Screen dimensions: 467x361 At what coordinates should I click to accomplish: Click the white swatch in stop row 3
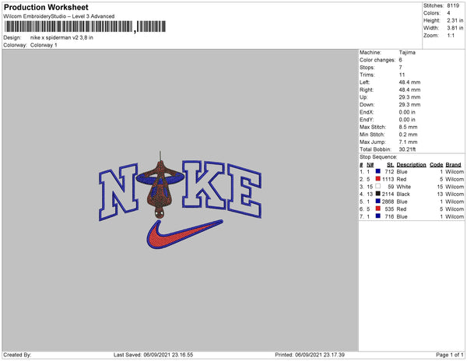point(378,186)
